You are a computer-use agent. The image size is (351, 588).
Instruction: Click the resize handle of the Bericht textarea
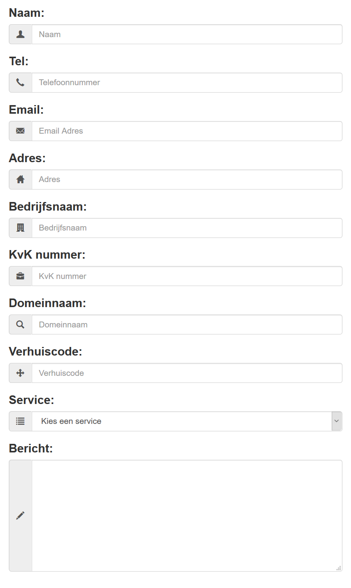coord(338,567)
